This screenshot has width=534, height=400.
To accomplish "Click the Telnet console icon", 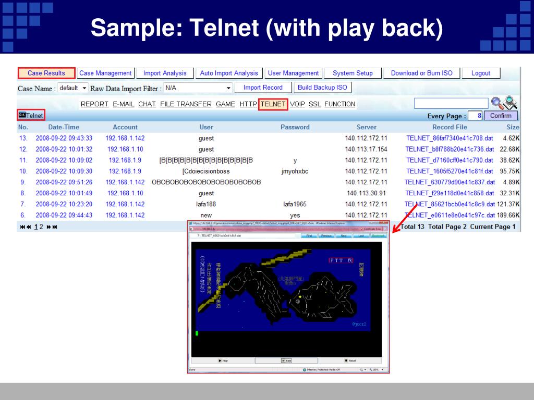I will tap(22, 115).
